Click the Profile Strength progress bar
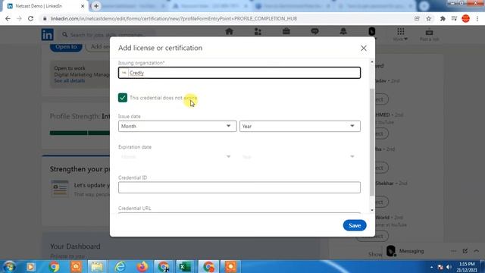Screen dimensions: 485x273 click(80, 133)
